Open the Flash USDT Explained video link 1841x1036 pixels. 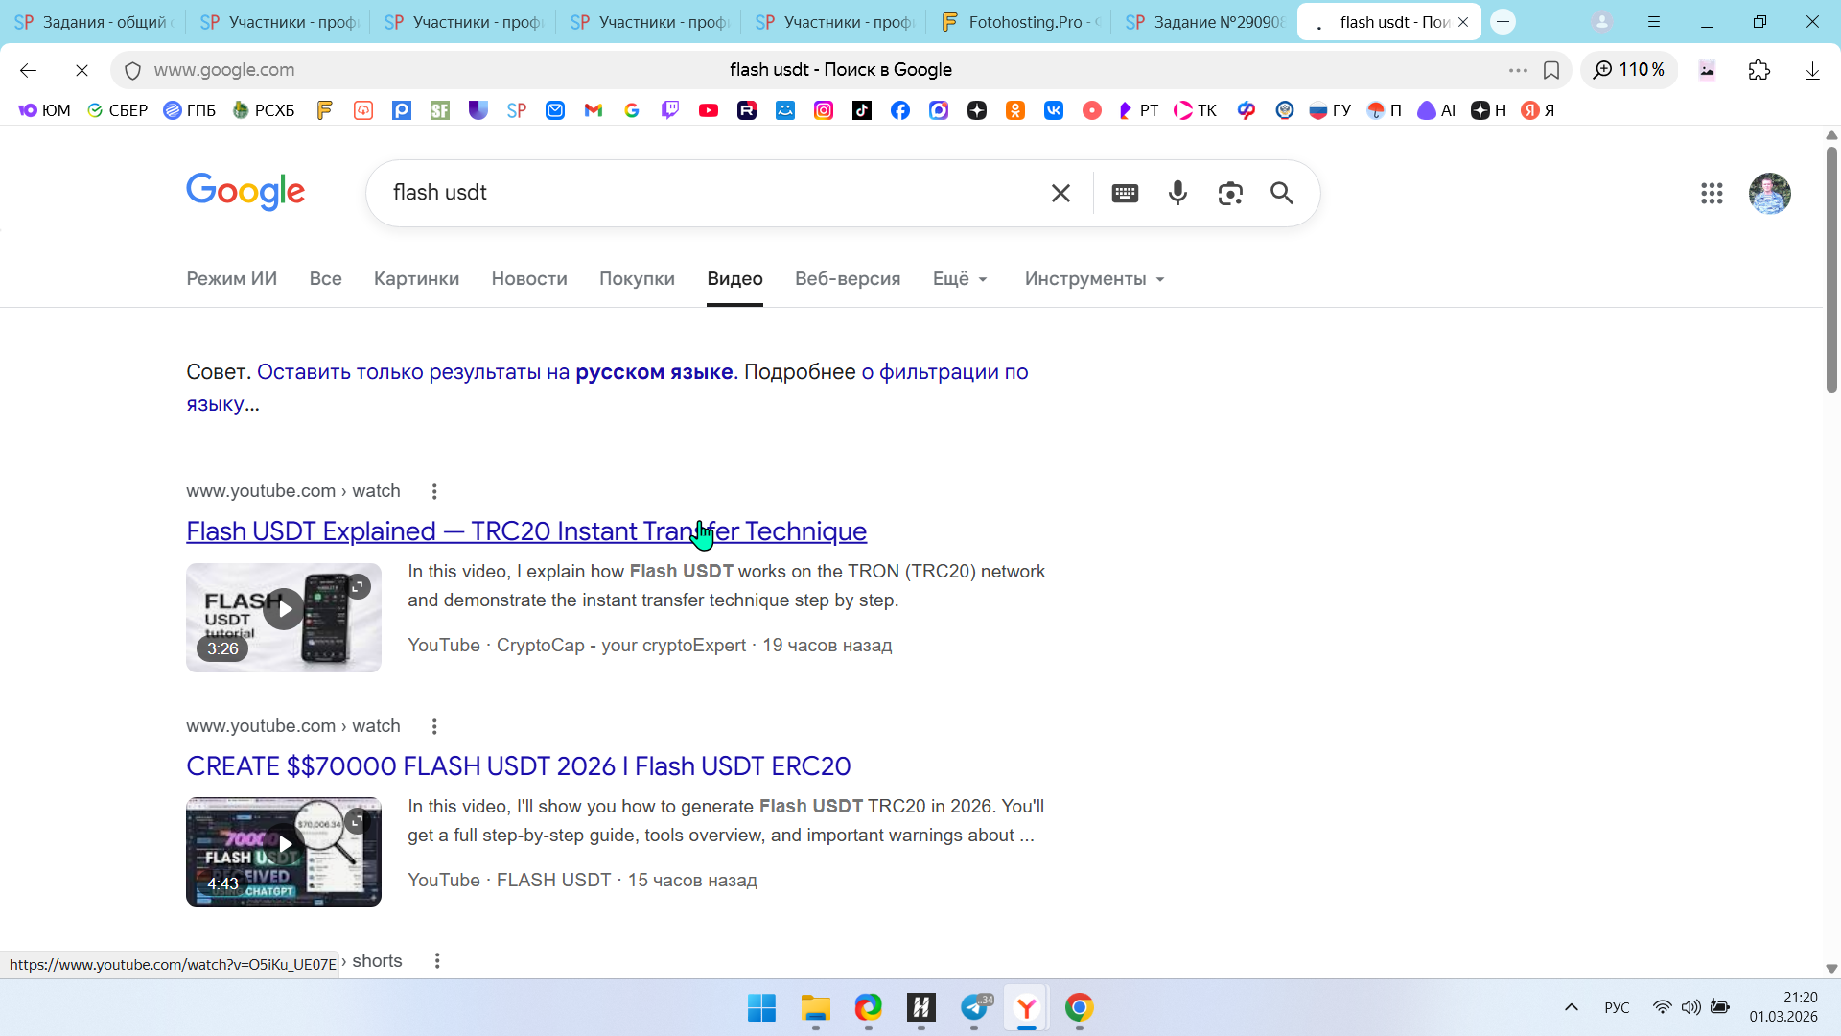click(526, 530)
